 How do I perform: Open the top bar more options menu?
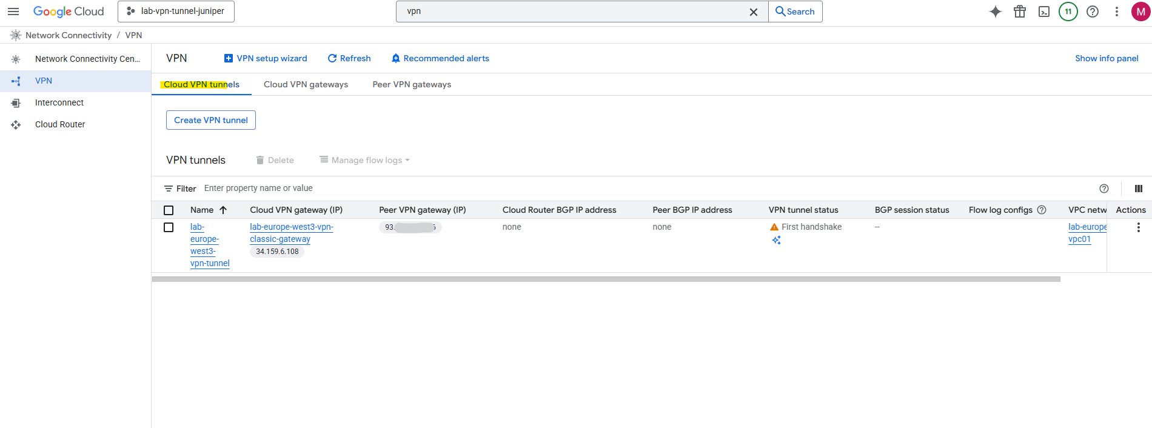(x=1117, y=12)
